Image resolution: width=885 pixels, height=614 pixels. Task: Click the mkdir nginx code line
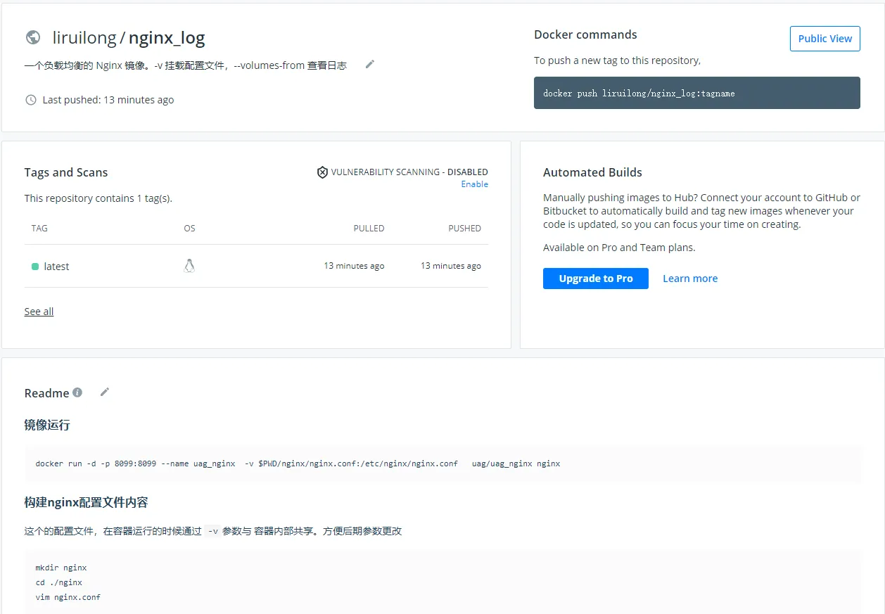pos(61,568)
